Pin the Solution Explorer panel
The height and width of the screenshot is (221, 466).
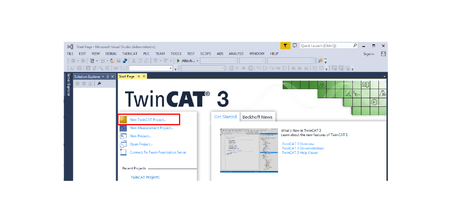[x=108, y=77]
